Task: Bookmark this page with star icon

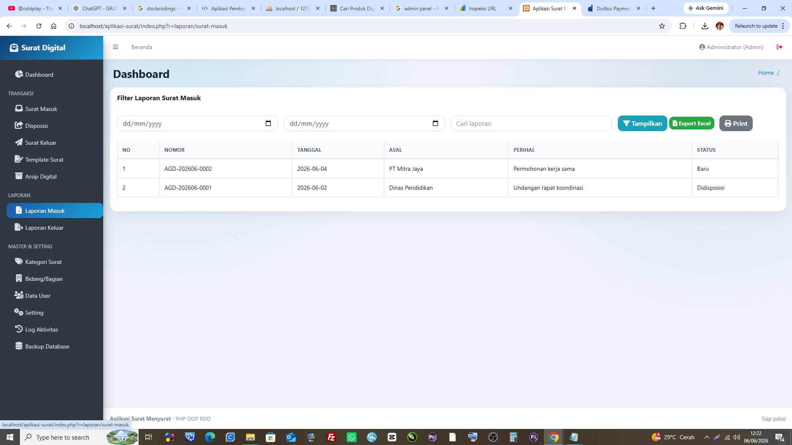Action: click(x=662, y=26)
